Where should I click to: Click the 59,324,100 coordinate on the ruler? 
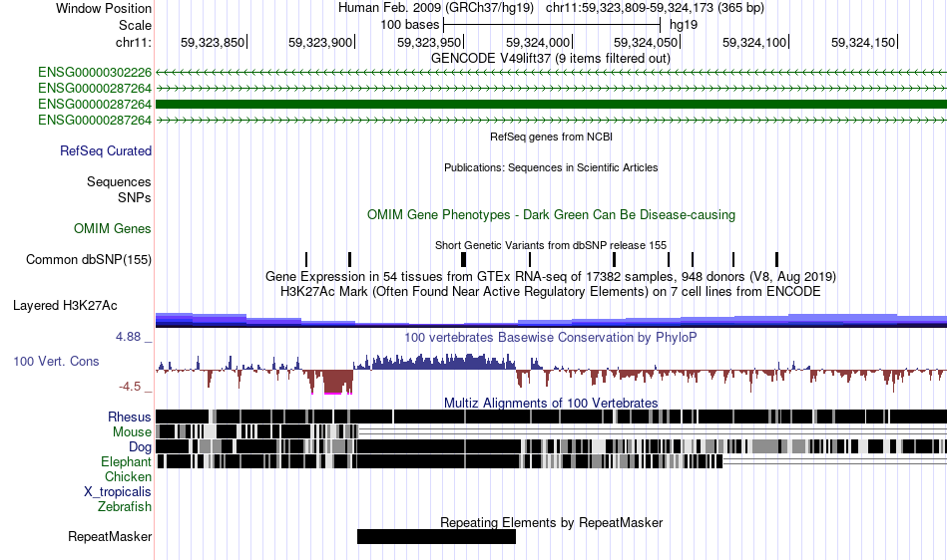(754, 42)
